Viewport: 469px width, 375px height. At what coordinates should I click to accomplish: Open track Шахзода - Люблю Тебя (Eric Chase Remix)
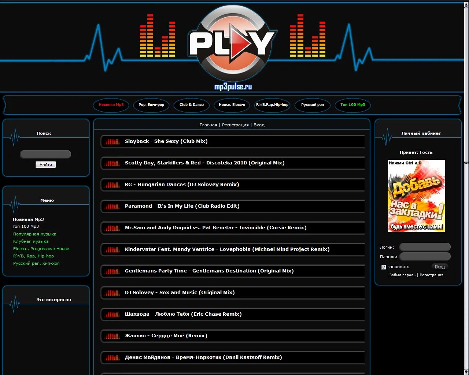(183, 314)
